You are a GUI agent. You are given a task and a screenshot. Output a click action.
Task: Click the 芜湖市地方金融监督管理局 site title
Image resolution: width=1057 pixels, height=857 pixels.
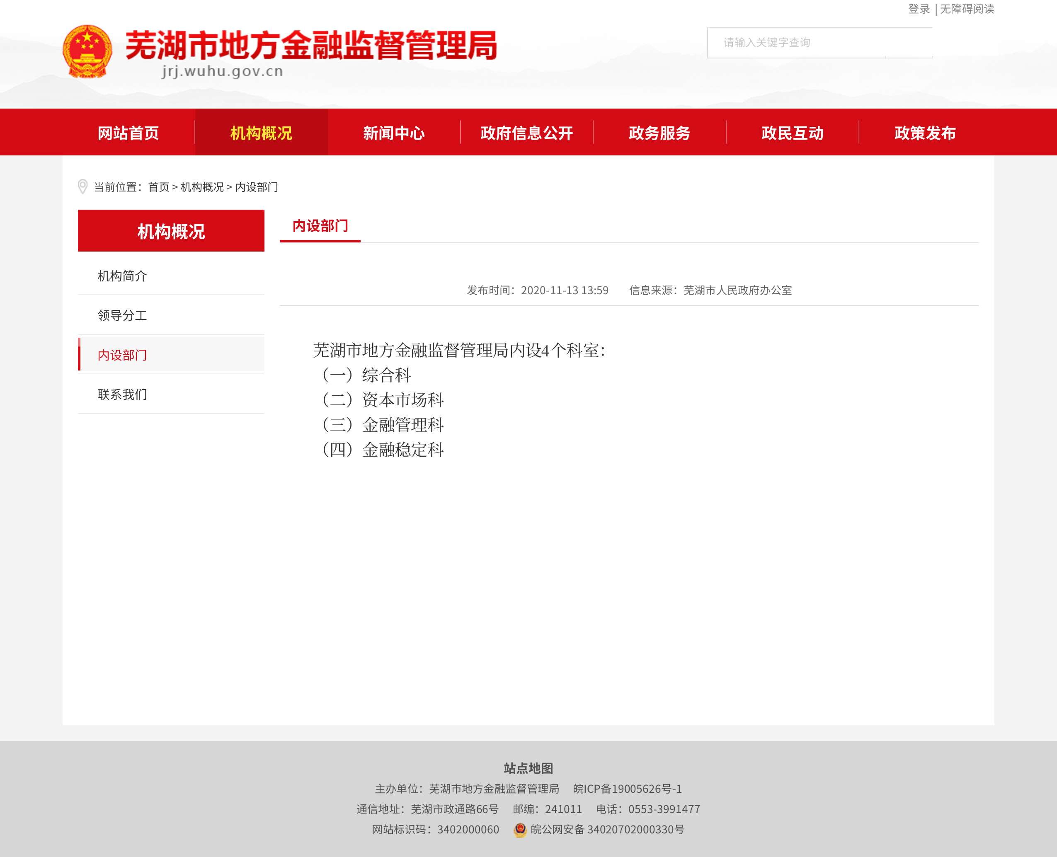[x=311, y=46]
